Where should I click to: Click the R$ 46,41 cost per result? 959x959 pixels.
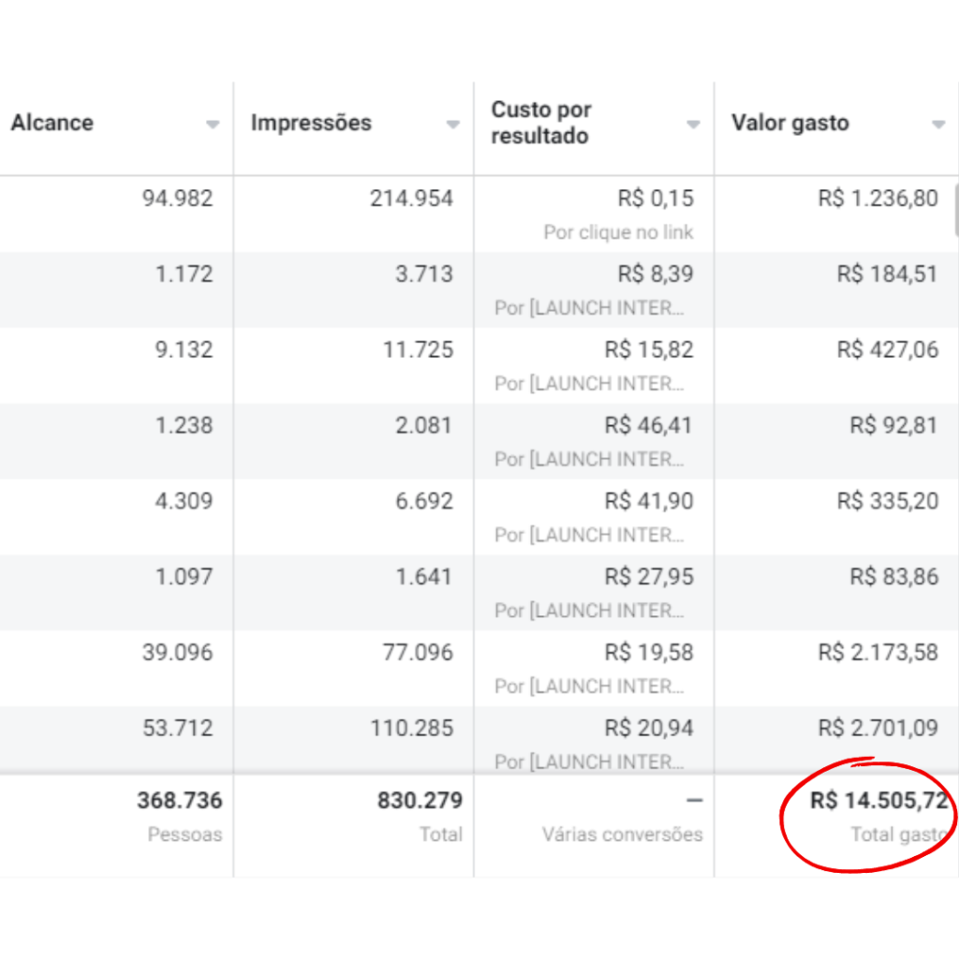coord(649,425)
